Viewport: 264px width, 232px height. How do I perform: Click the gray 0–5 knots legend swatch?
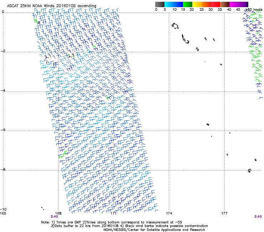coord(160,4)
